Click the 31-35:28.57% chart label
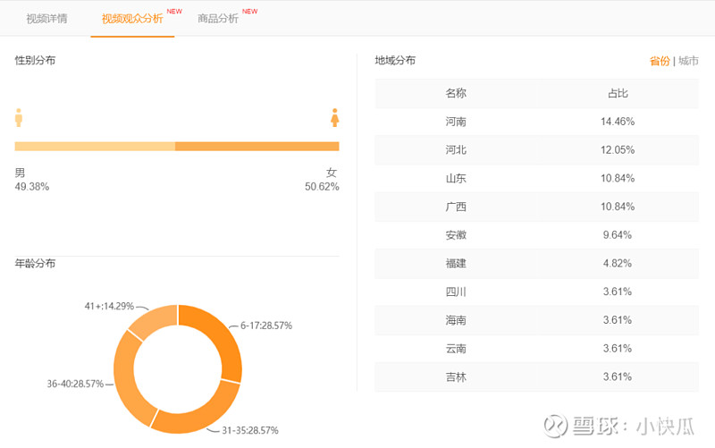 [250, 430]
